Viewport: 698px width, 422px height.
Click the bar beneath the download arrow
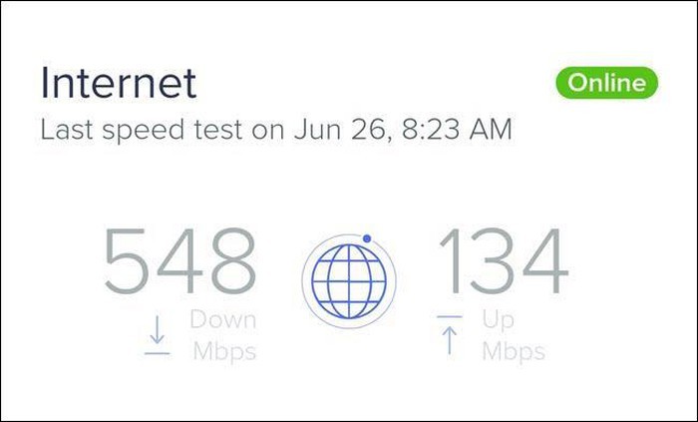pyautogui.click(x=157, y=353)
